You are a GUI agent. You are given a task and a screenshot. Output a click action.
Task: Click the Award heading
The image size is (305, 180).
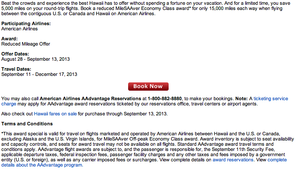(9, 39)
